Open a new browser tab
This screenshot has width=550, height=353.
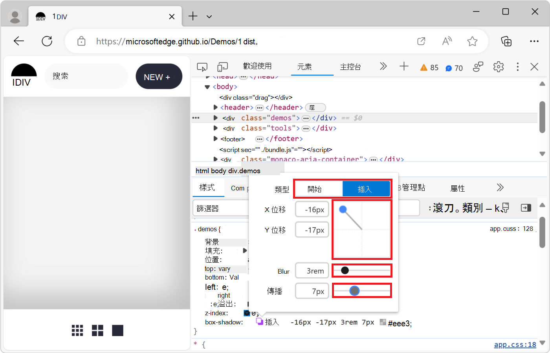point(193,16)
